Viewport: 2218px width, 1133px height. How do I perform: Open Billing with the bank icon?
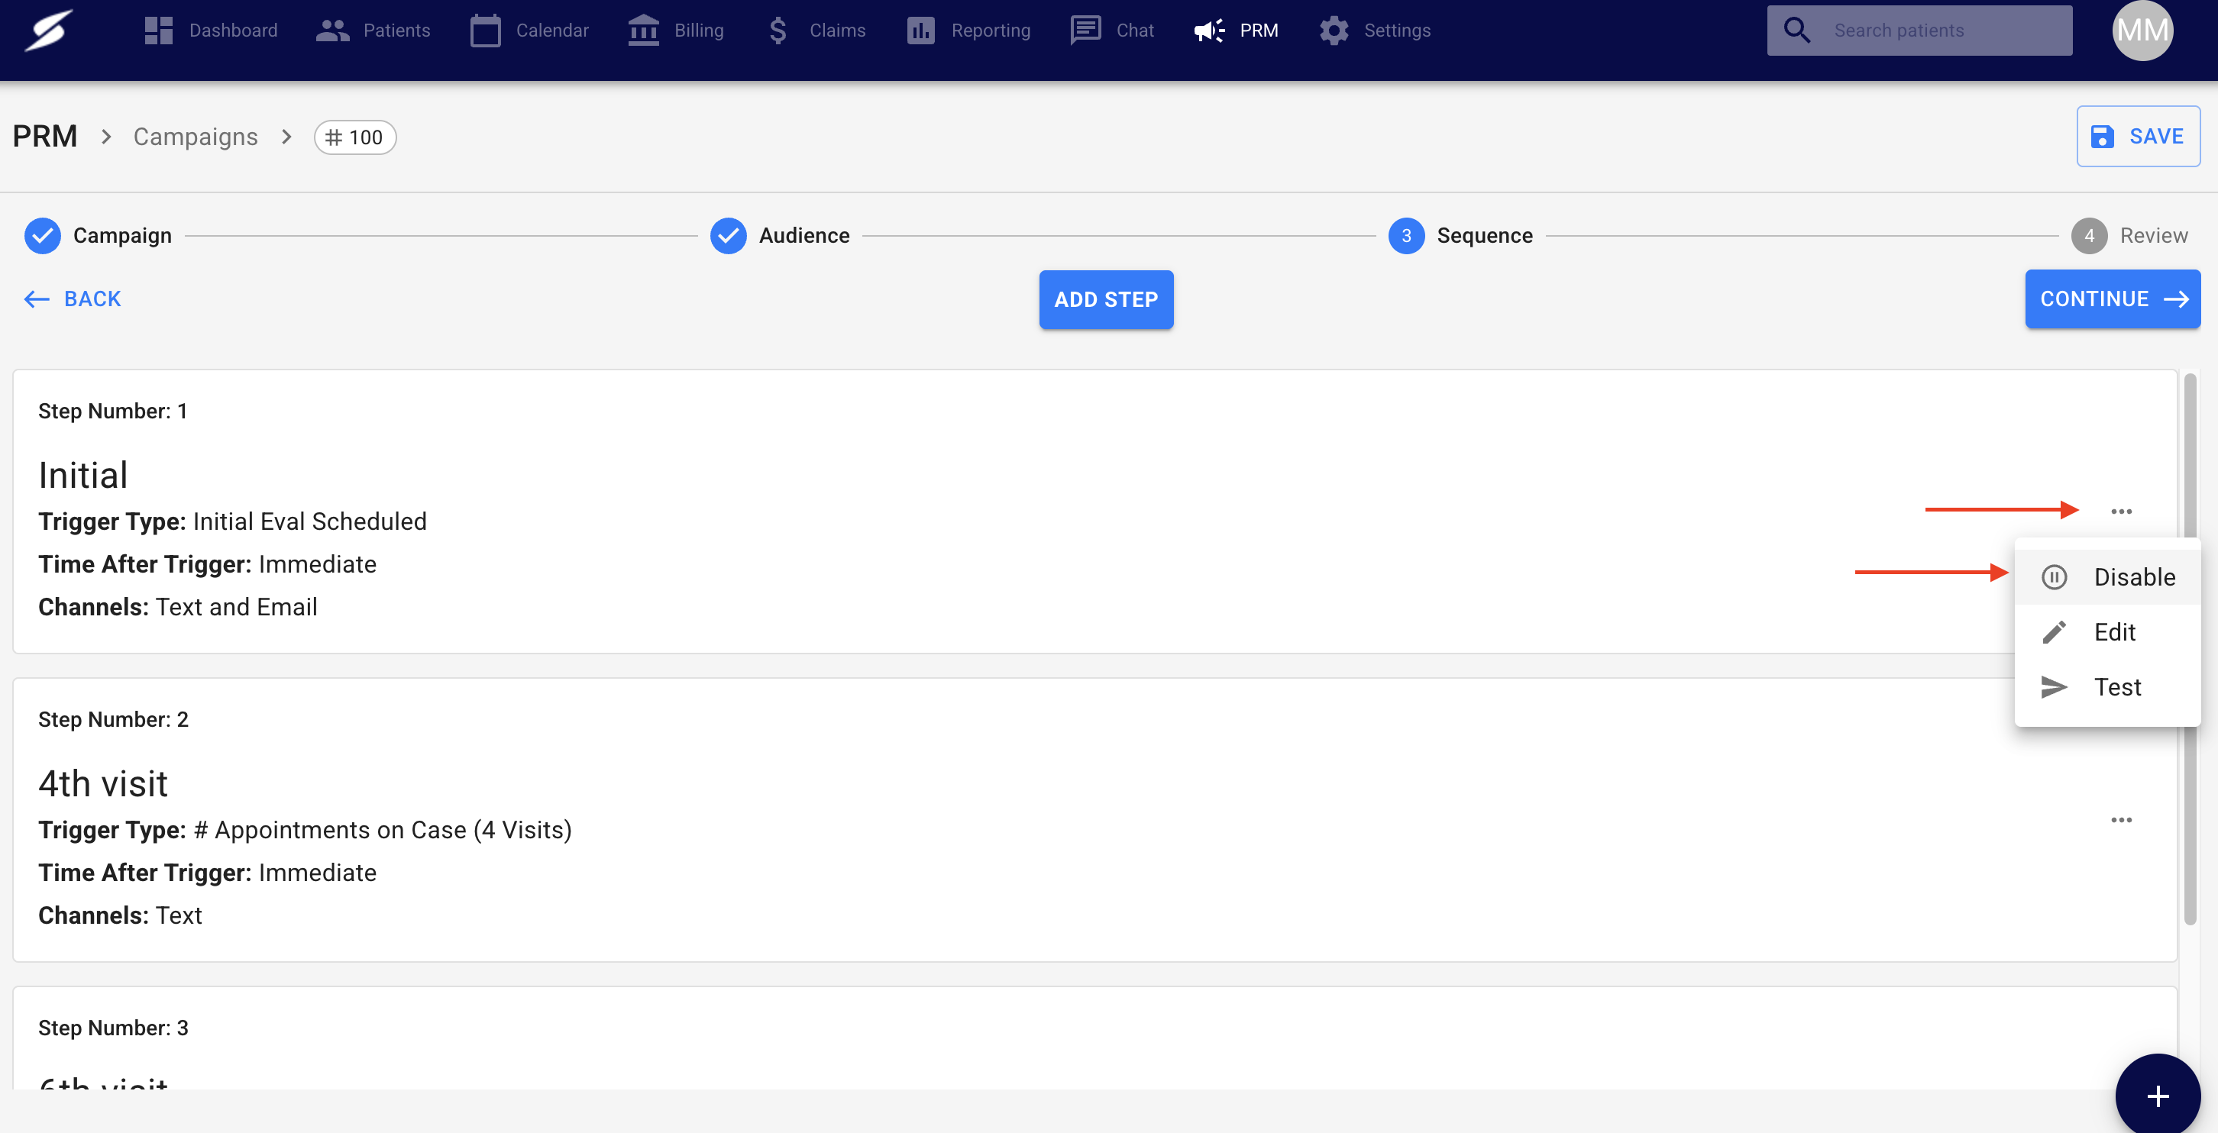tap(643, 30)
